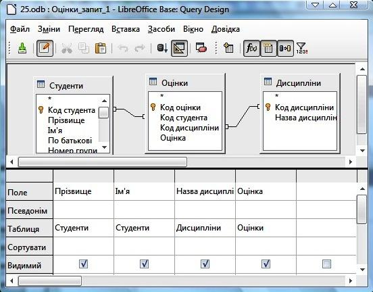Screen dimensions: 373x292
Task: Select Код дисципліни field in Оцінки table
Action: [189, 128]
